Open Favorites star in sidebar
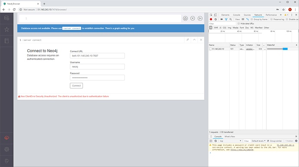This screenshot has height=167, width=299. tap(6, 29)
